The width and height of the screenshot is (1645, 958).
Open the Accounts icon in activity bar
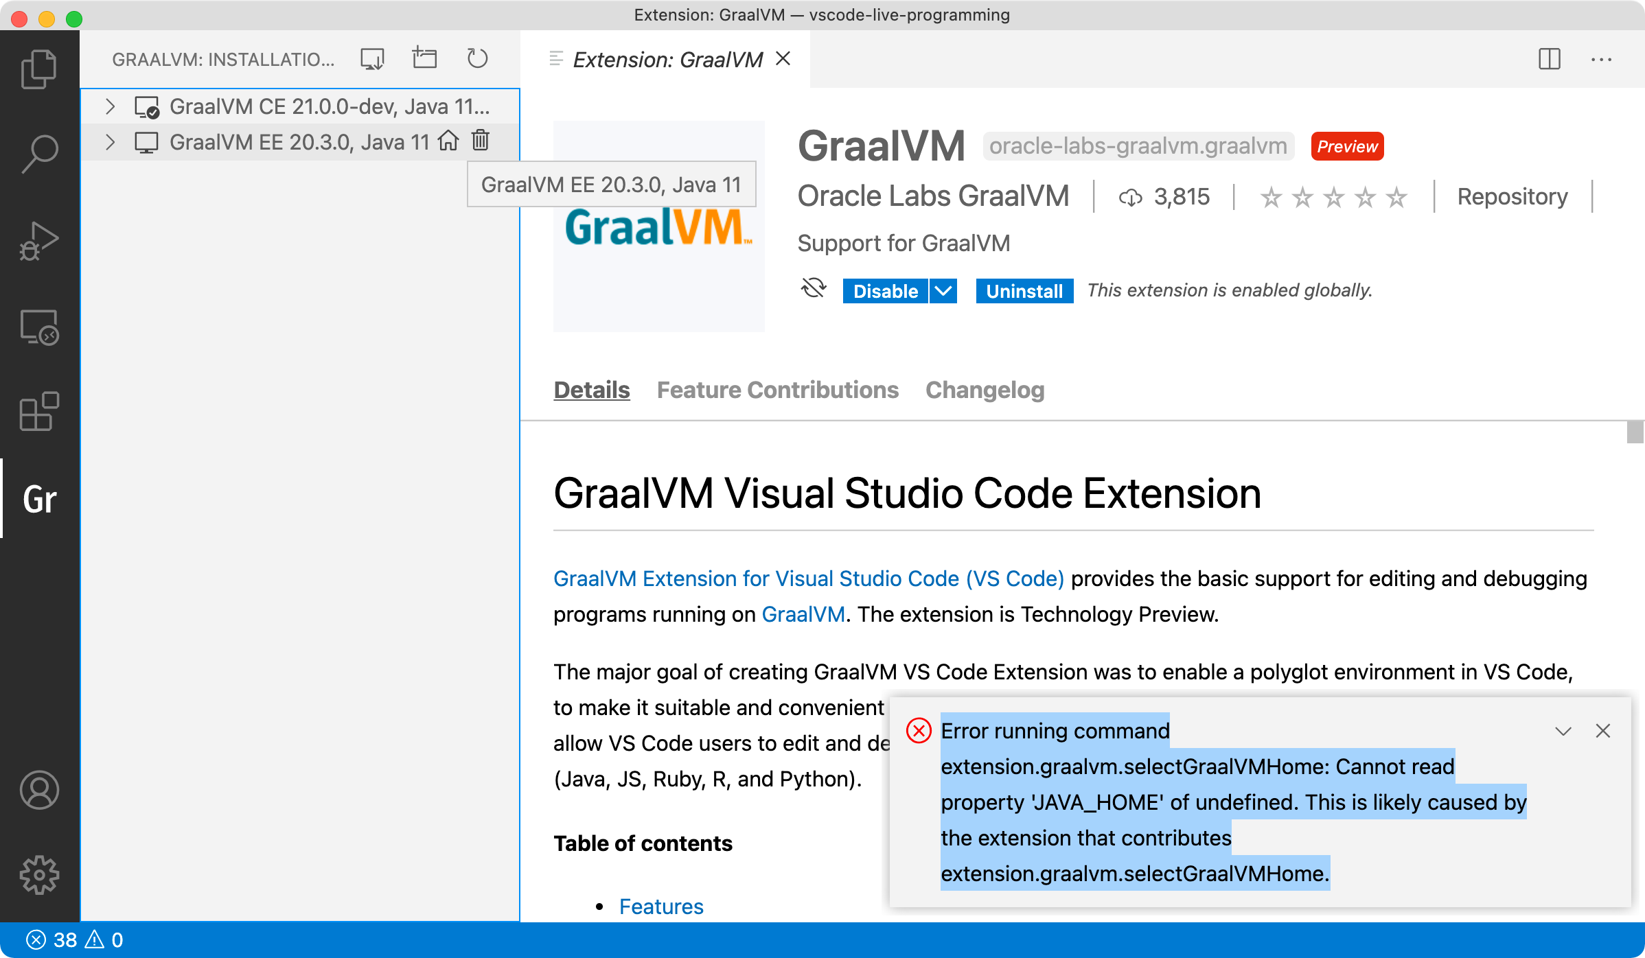click(x=39, y=791)
